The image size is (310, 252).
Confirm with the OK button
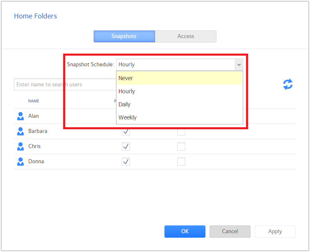point(185,232)
